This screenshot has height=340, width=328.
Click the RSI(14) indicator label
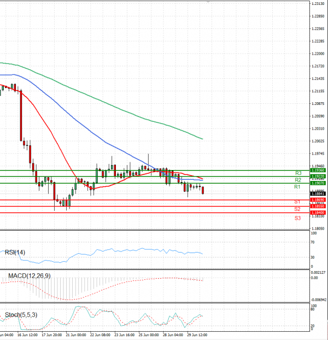click(15, 253)
